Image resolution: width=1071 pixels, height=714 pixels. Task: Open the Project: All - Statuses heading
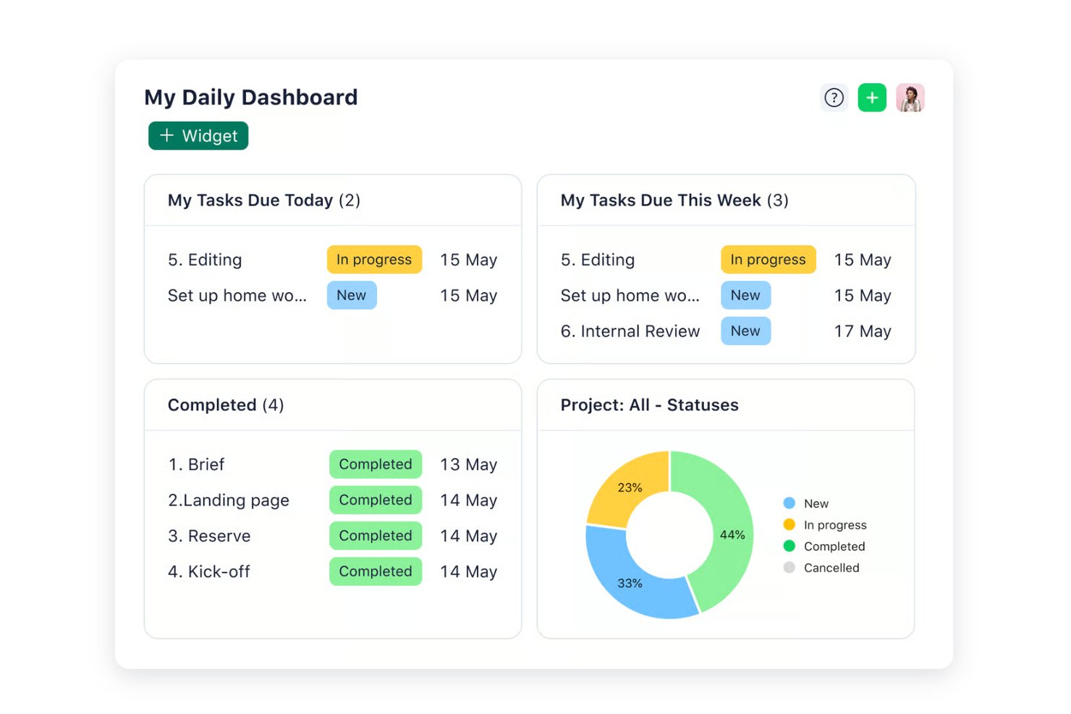[650, 405]
